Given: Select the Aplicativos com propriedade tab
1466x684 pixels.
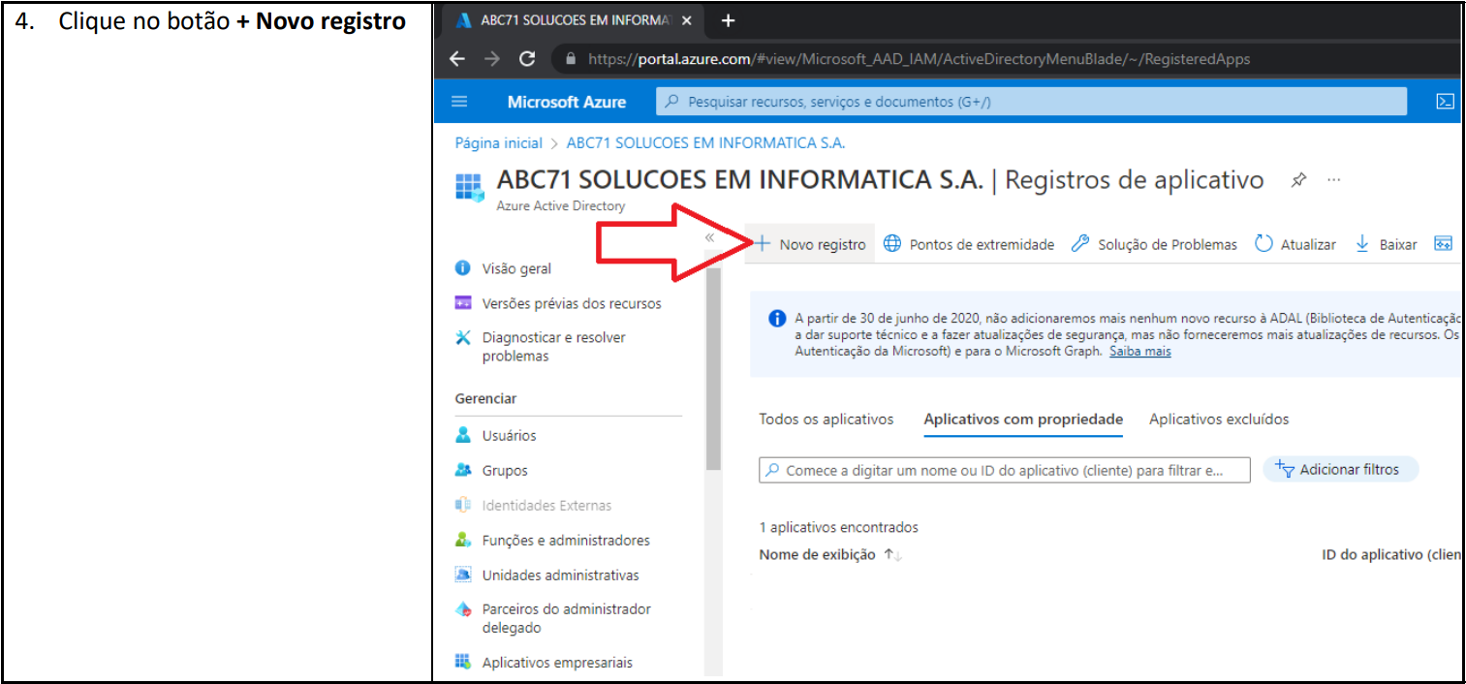Looking at the screenshot, I should [1023, 420].
